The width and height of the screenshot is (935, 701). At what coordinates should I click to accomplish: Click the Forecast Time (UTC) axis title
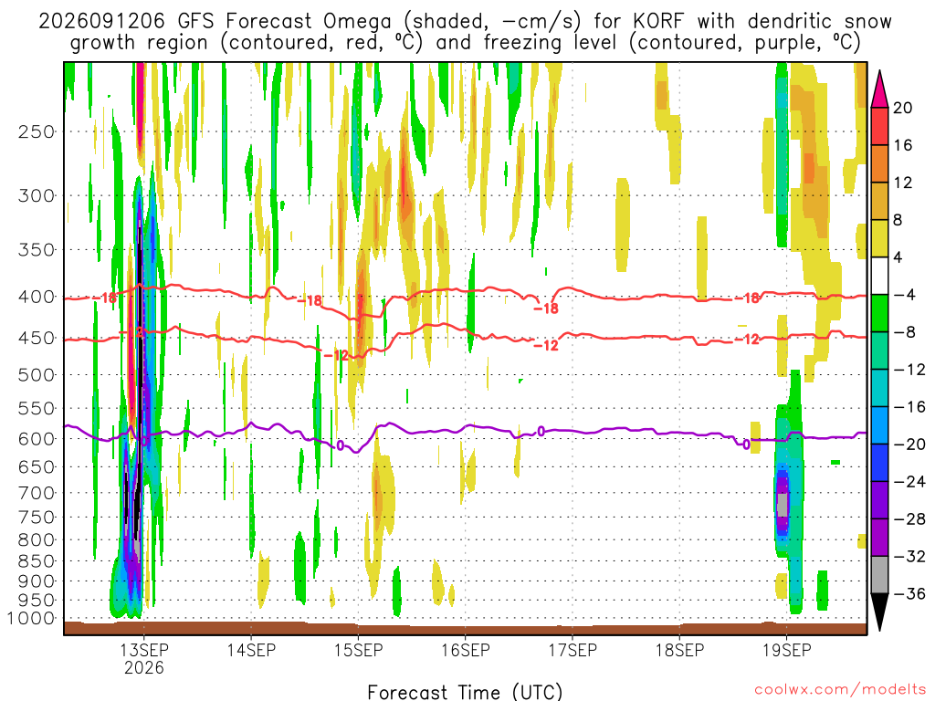(x=465, y=692)
